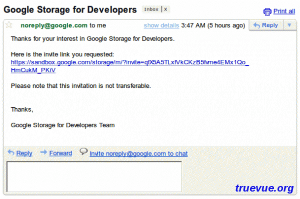Click the signature 'Google Storage for Developers Team'
This screenshot has height=199, width=300.
(x=63, y=125)
